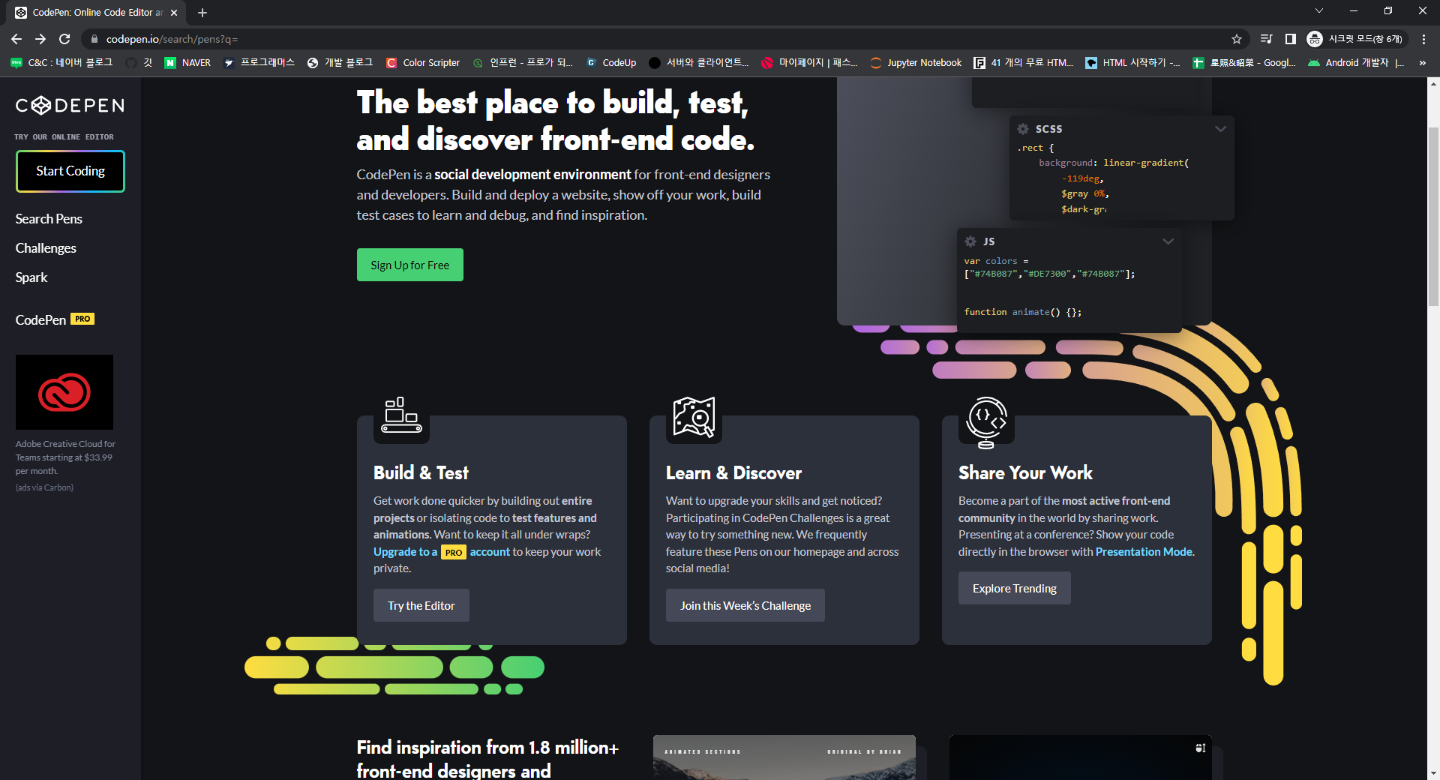Image resolution: width=1440 pixels, height=780 pixels.
Task: Click the scrollbar down arrow
Action: pos(1433,773)
